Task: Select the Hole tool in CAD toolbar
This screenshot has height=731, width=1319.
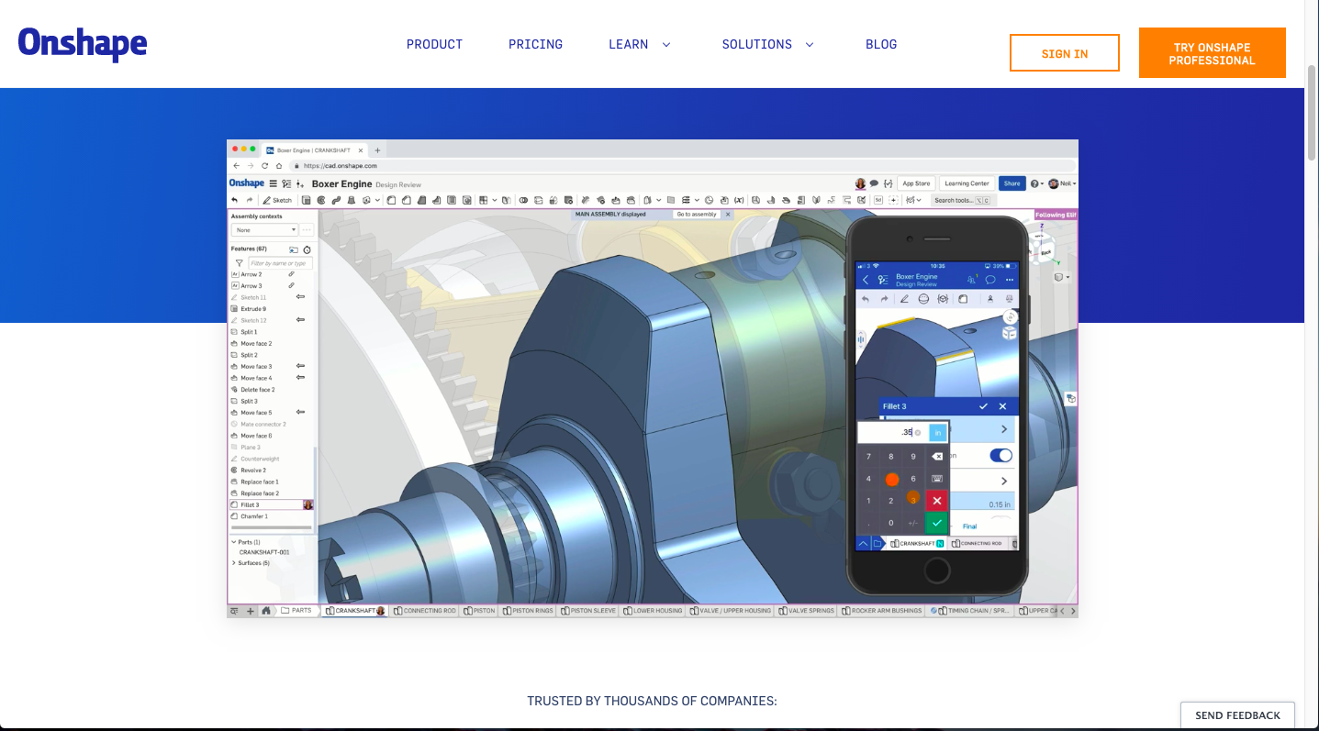Action: coord(466,200)
